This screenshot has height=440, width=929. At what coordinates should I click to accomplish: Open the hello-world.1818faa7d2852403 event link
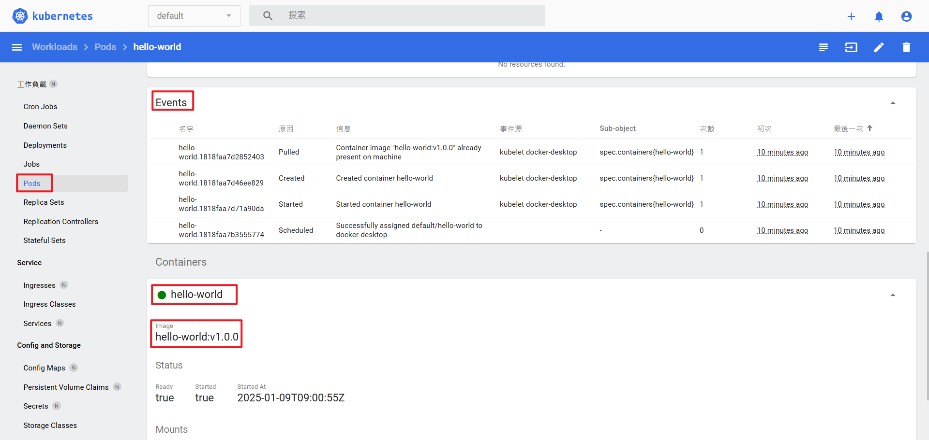click(221, 152)
